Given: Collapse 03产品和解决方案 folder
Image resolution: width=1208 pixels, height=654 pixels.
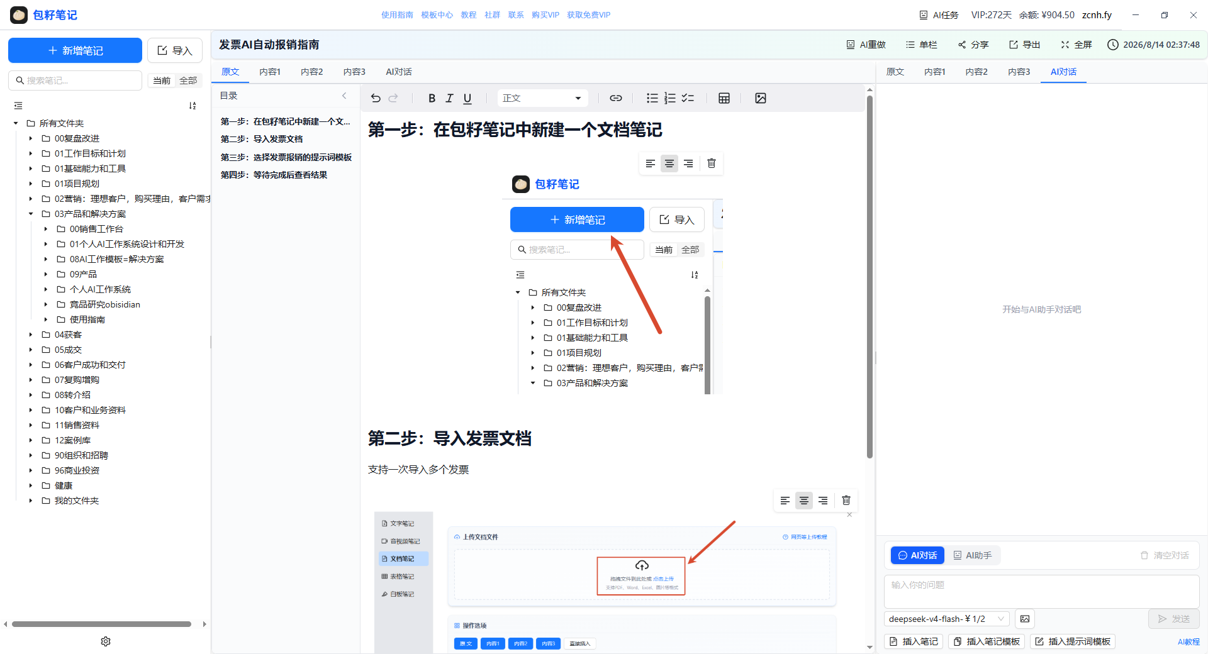Looking at the screenshot, I should 31,214.
